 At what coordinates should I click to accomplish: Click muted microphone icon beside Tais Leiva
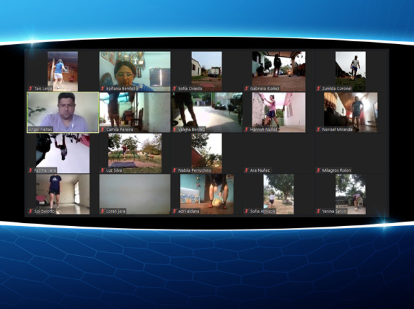[30, 89]
